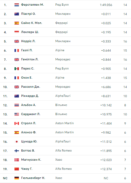Open driver Гемілтон Л. profile

[x=30, y=59]
